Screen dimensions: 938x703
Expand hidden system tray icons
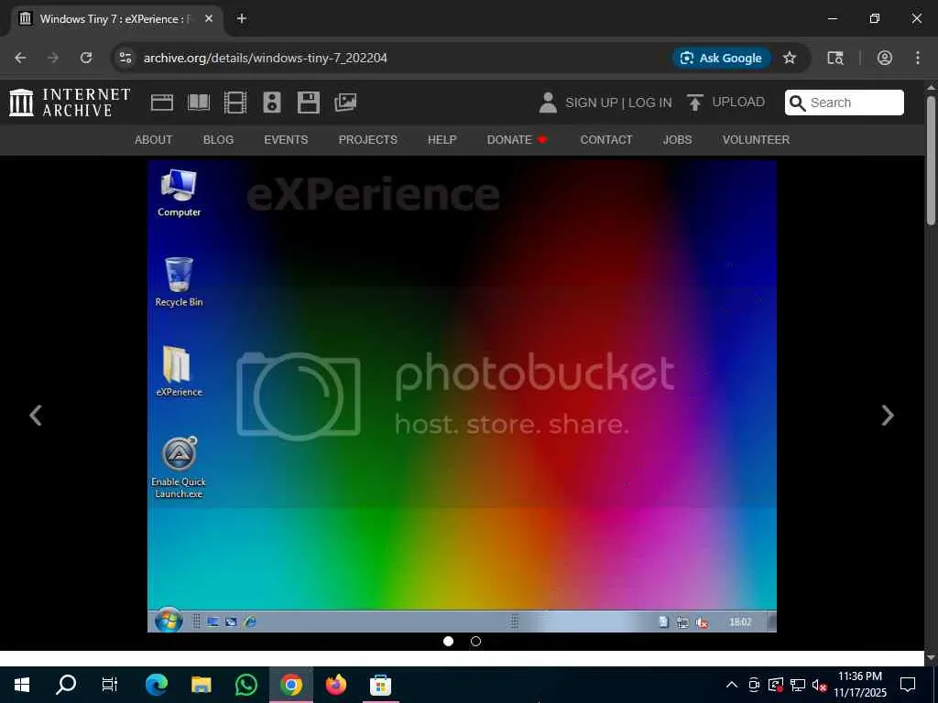point(732,685)
